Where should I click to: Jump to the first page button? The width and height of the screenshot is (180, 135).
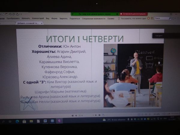pyautogui.click(x=72, y=115)
